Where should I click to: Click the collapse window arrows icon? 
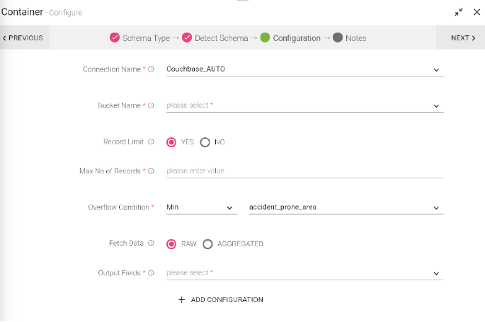coord(460,12)
